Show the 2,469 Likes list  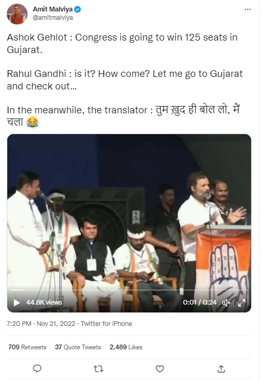coord(126,347)
